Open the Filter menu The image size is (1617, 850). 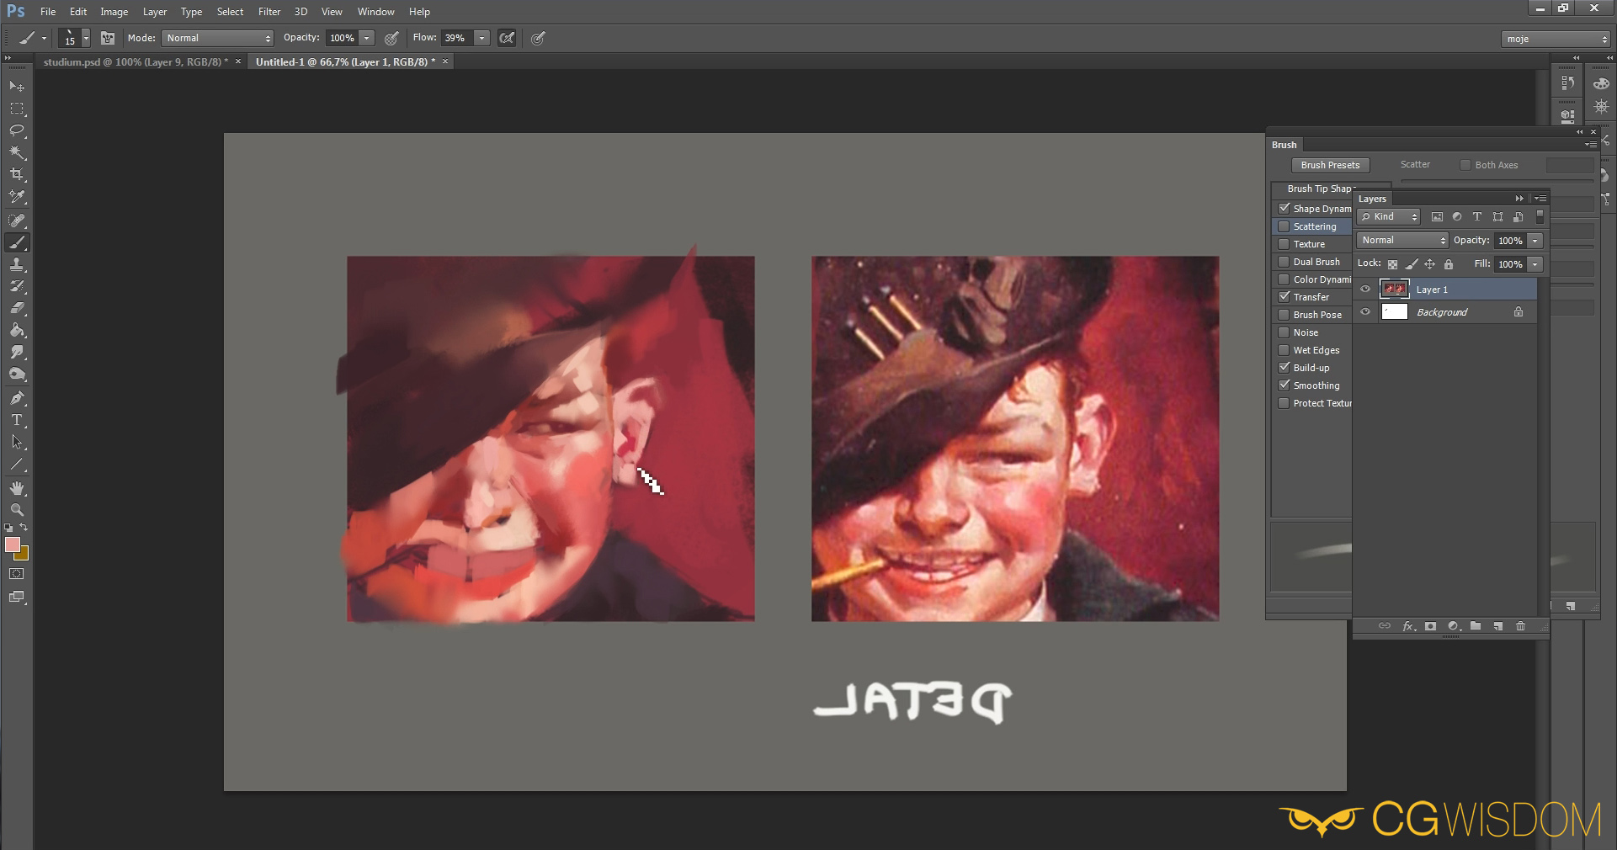click(269, 12)
